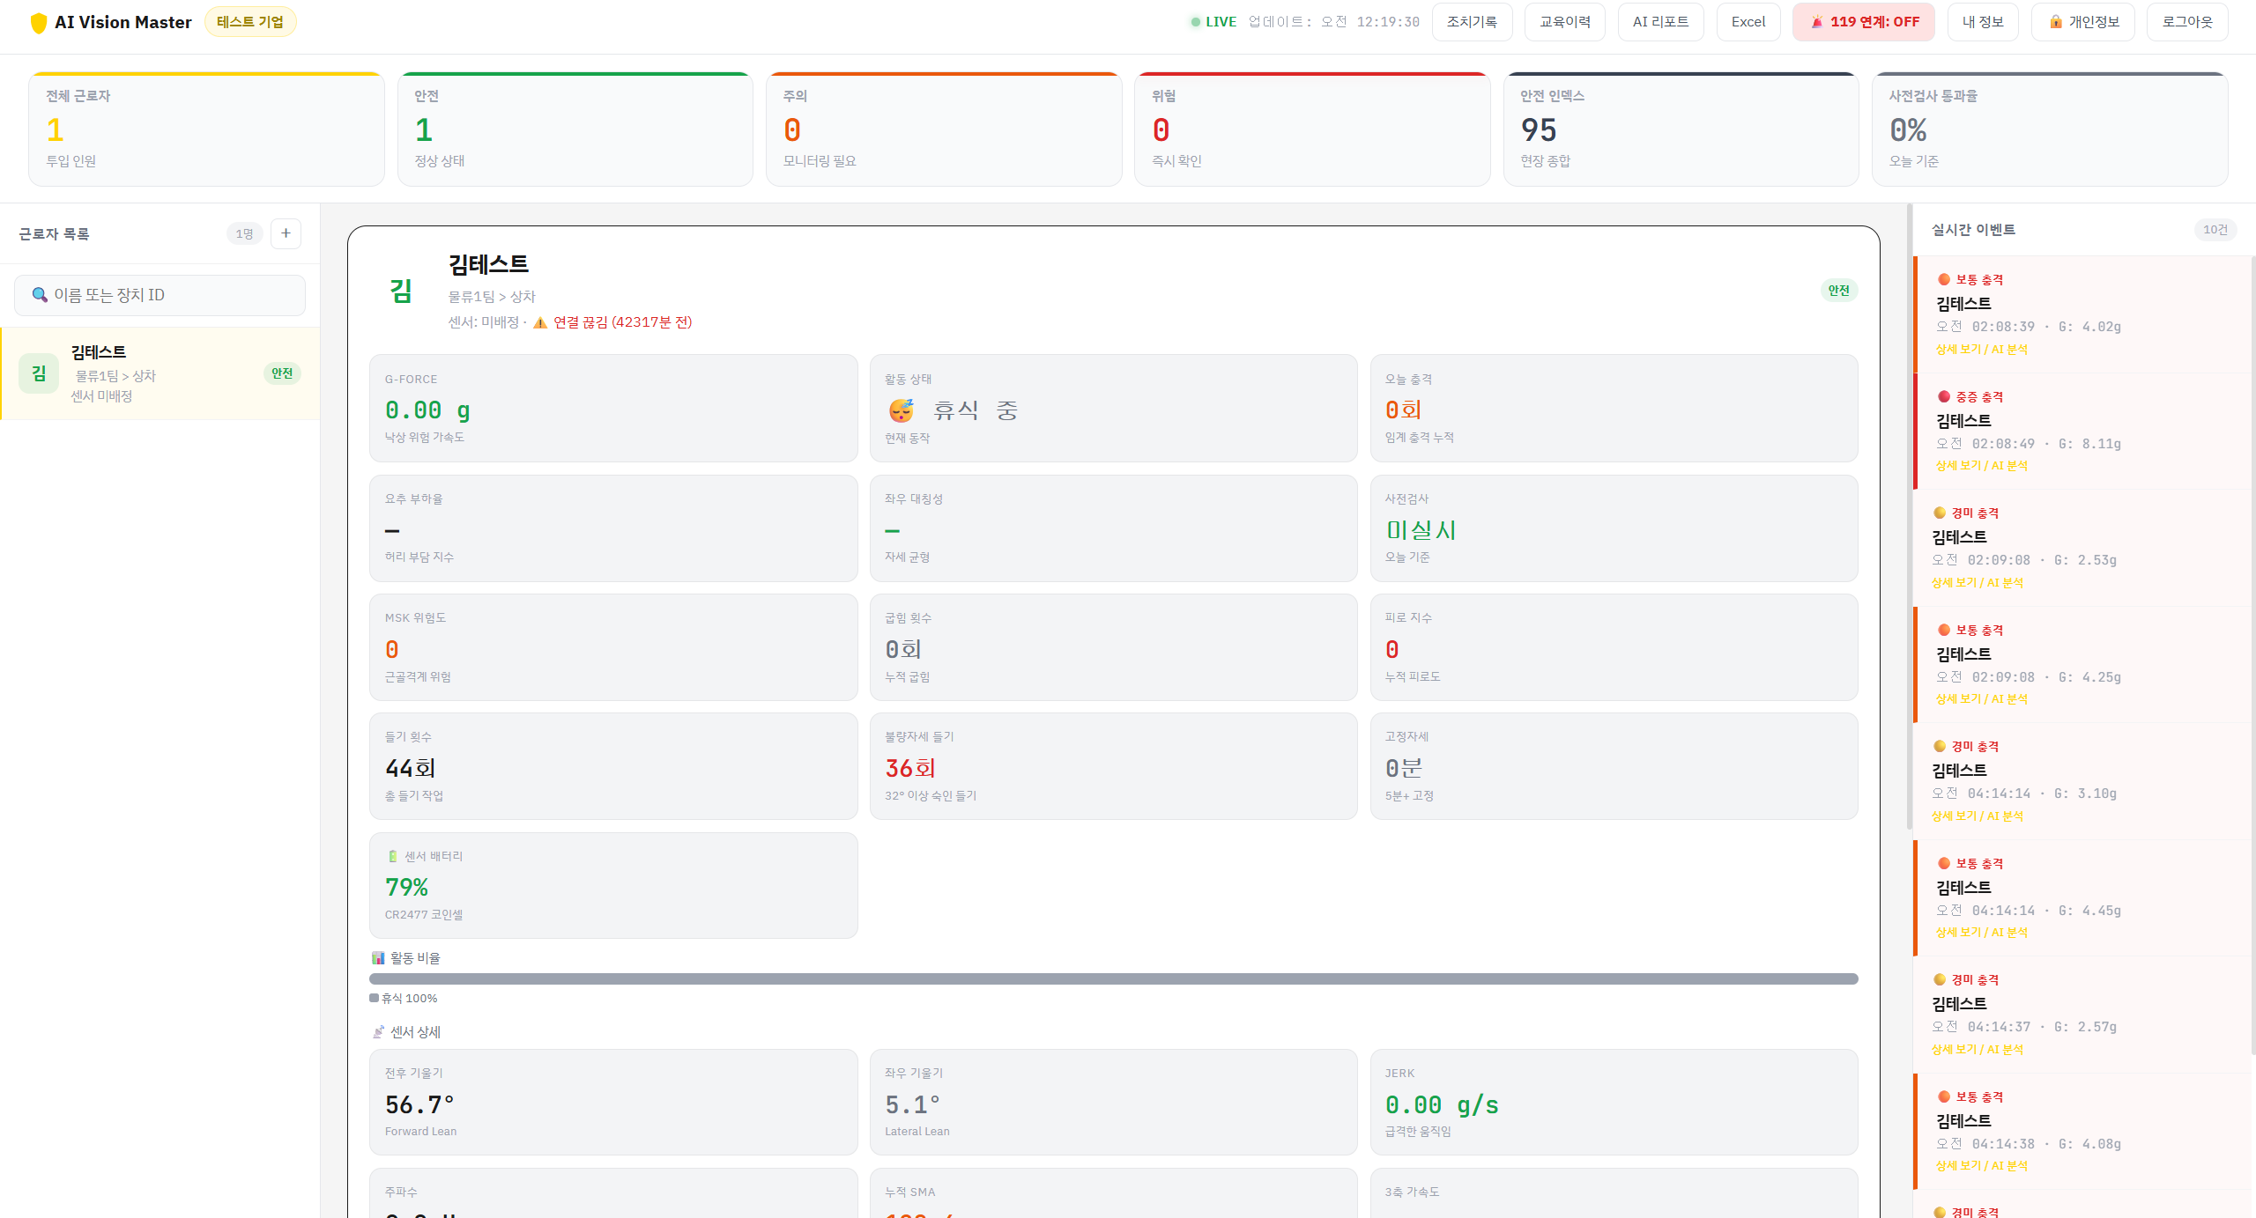The height and width of the screenshot is (1218, 2256).
Task: Click the activity ratio chart icon
Action: pos(378,958)
